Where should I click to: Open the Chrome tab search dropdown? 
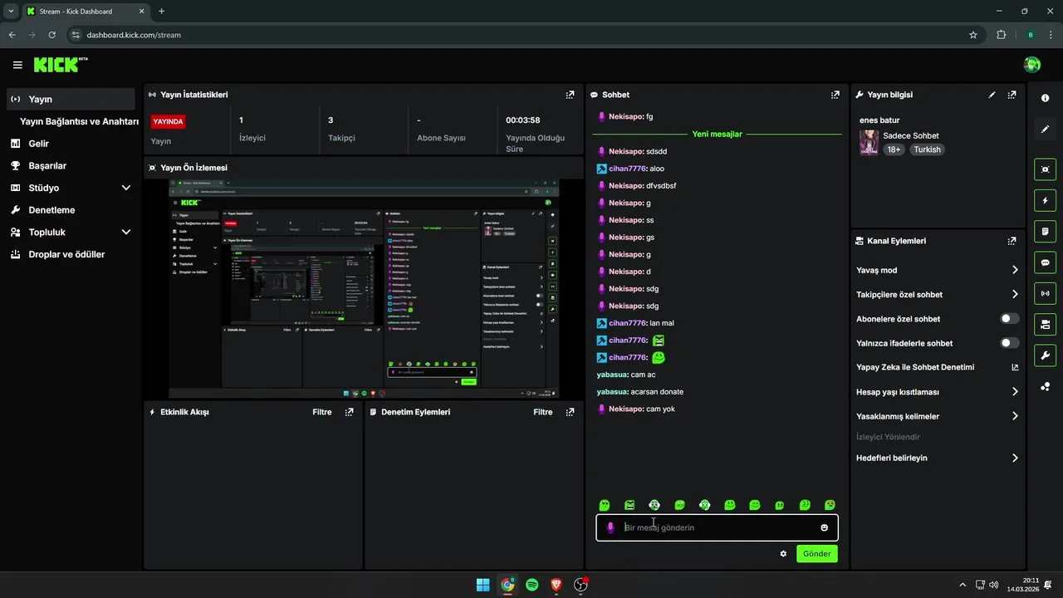[11, 12]
